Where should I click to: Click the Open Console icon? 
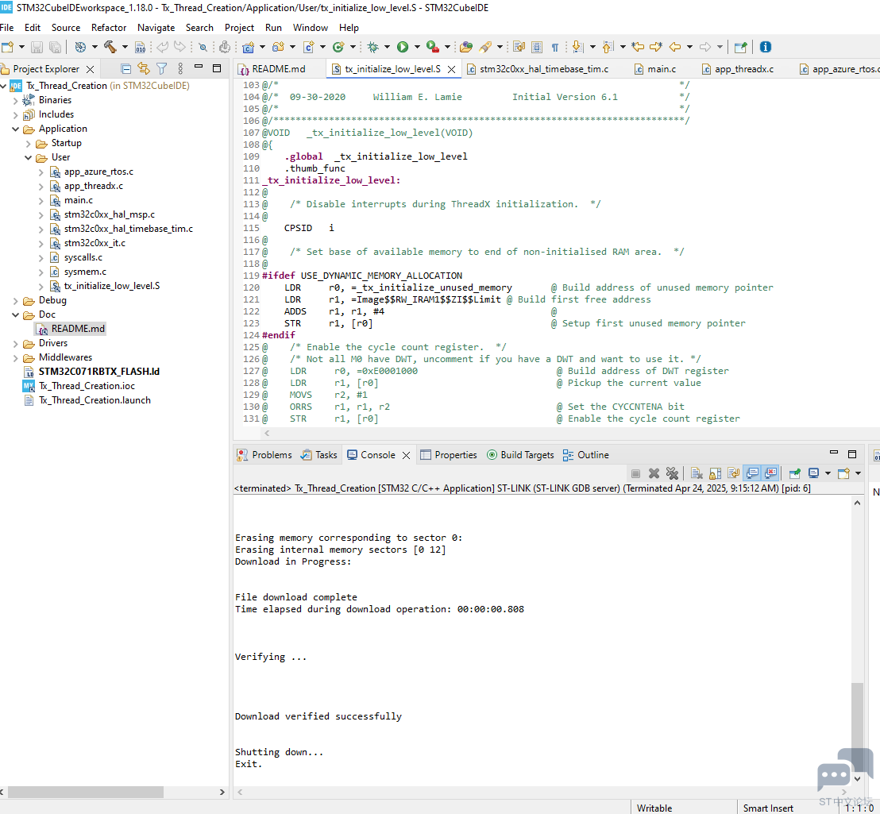pyautogui.click(x=843, y=473)
